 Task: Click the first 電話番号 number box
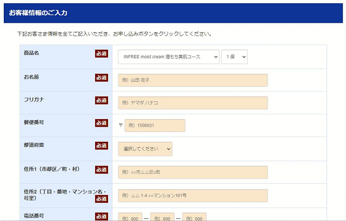130,217
